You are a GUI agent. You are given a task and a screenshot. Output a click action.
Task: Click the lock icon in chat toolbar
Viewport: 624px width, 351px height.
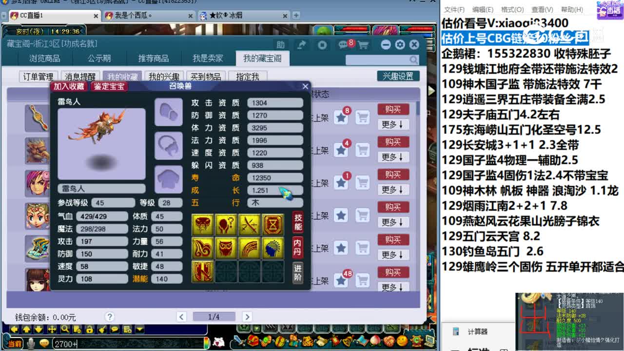pyautogui.click(x=90, y=330)
